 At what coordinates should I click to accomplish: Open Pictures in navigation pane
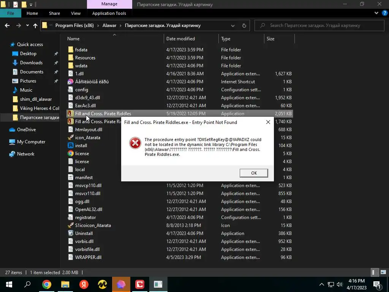pos(28,81)
